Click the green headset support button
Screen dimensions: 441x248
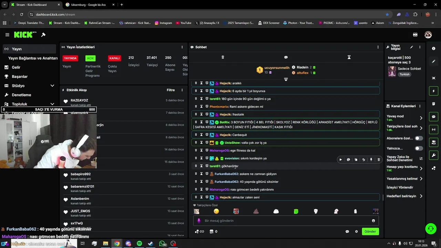(x=430, y=228)
